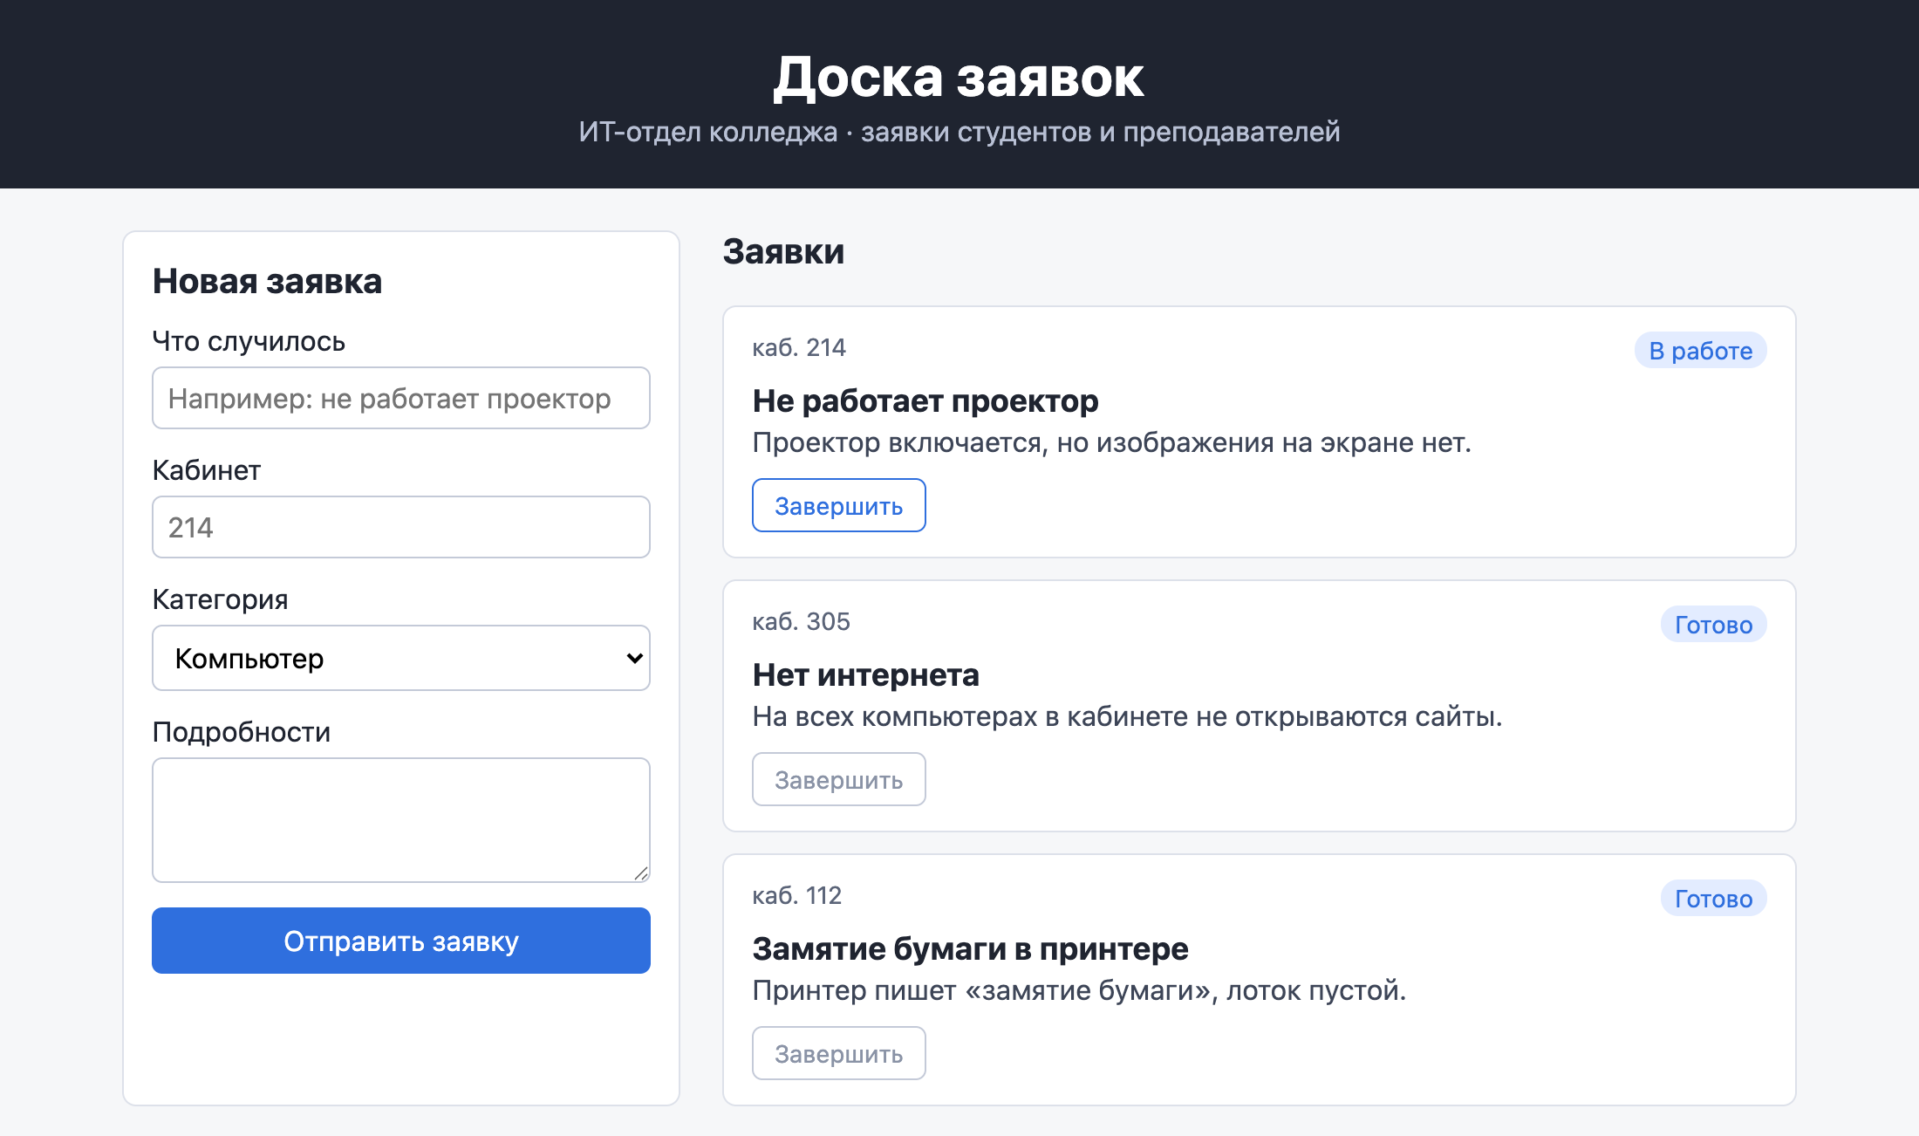The height and width of the screenshot is (1136, 1919).
Task: Click the 'На всех компьютерах' description text
Action: 1127,716
